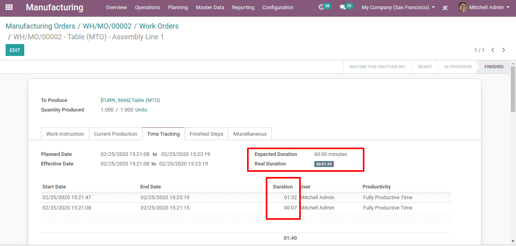This screenshot has width=516, height=246.
Task: Go to previous record arrow
Action: [493, 50]
